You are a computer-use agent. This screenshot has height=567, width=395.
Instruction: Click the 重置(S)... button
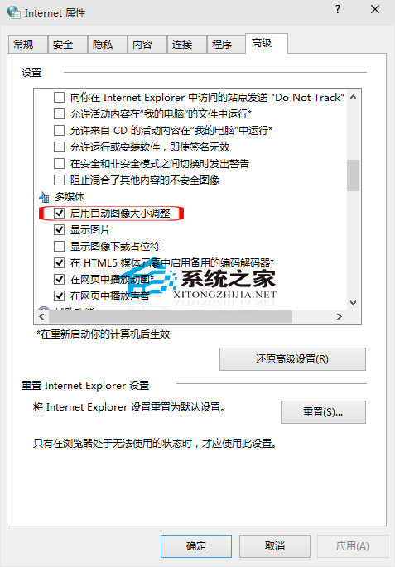coord(323,412)
